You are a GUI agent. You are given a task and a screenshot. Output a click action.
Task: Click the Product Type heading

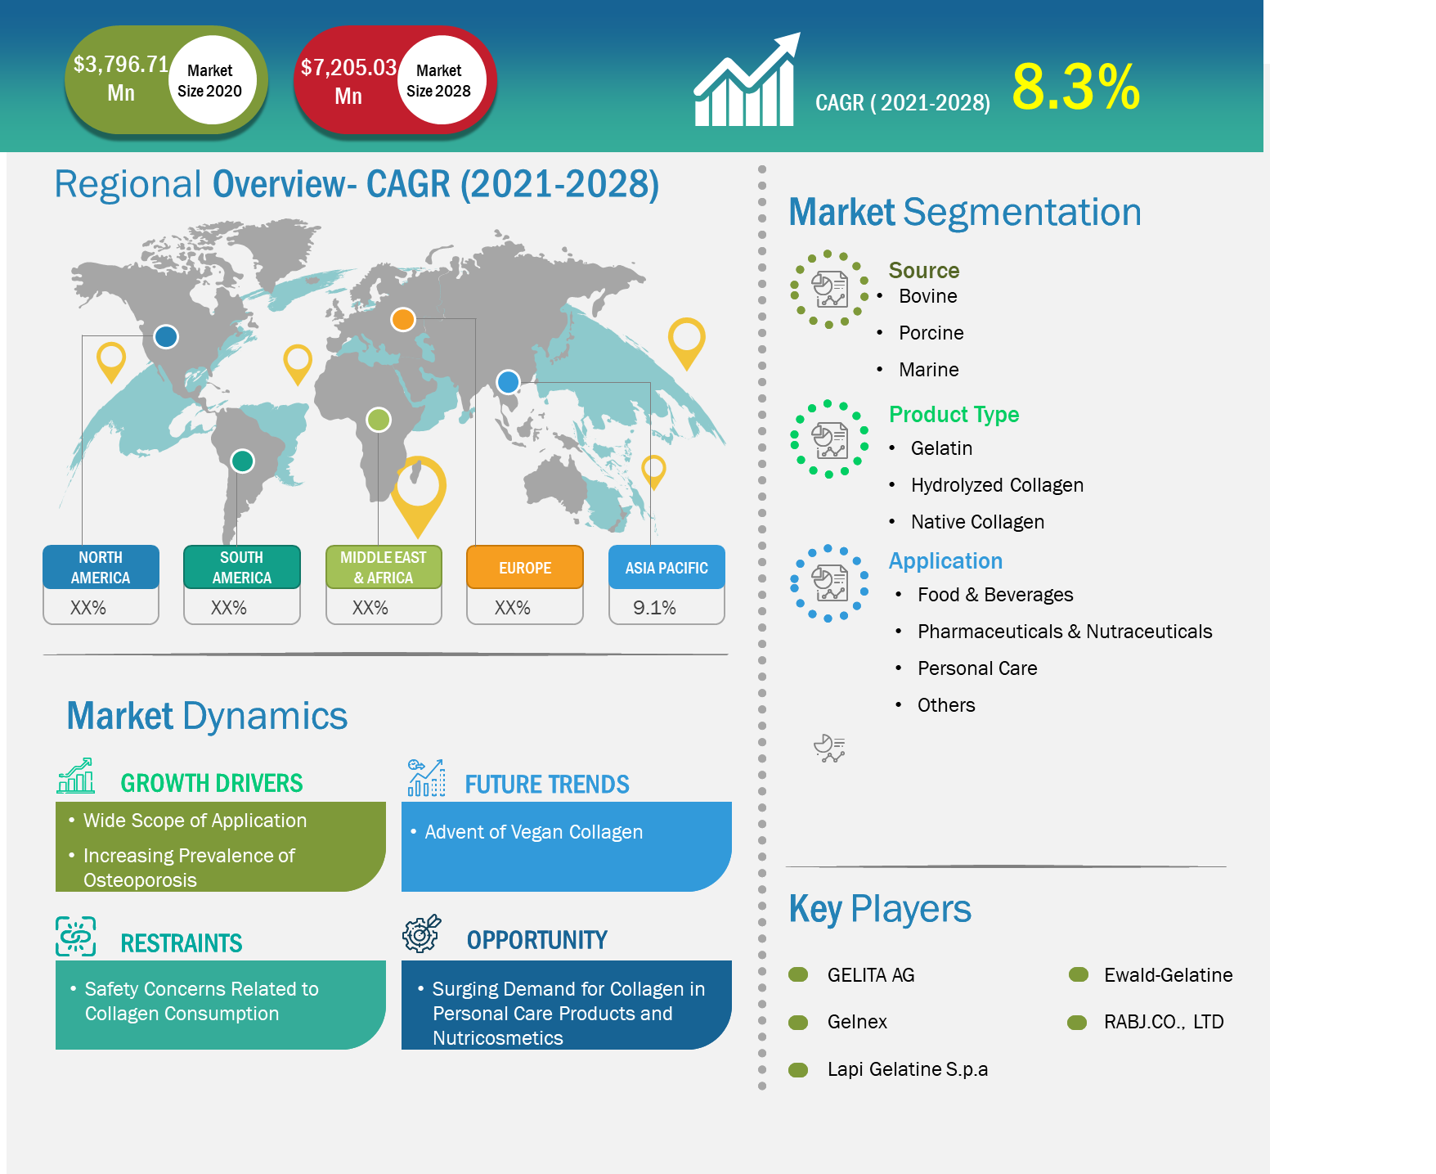[x=954, y=415]
